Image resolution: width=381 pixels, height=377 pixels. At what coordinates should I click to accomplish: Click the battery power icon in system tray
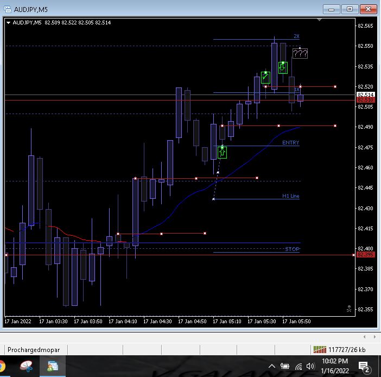pyautogui.click(x=285, y=366)
